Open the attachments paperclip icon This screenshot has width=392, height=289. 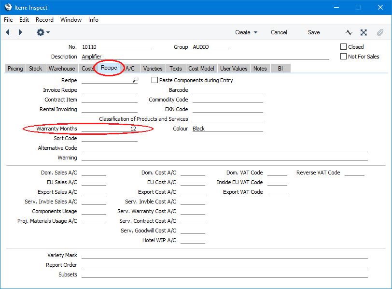(380, 32)
